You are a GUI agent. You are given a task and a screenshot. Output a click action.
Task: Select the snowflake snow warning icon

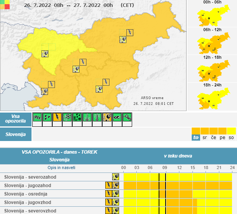tap(67, 117)
